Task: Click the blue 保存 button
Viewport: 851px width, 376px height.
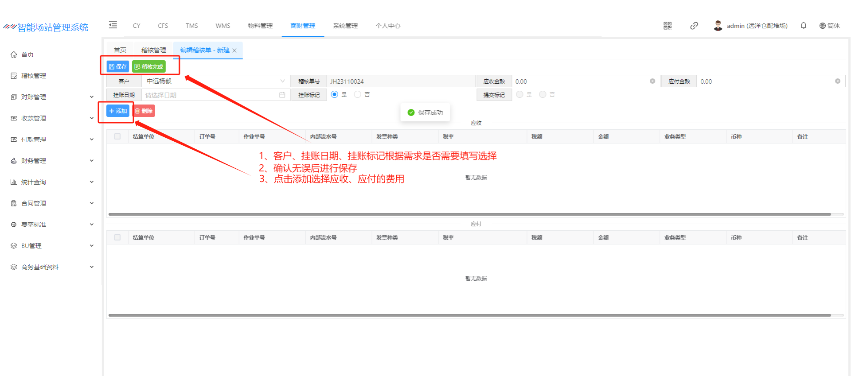Action: tap(118, 67)
